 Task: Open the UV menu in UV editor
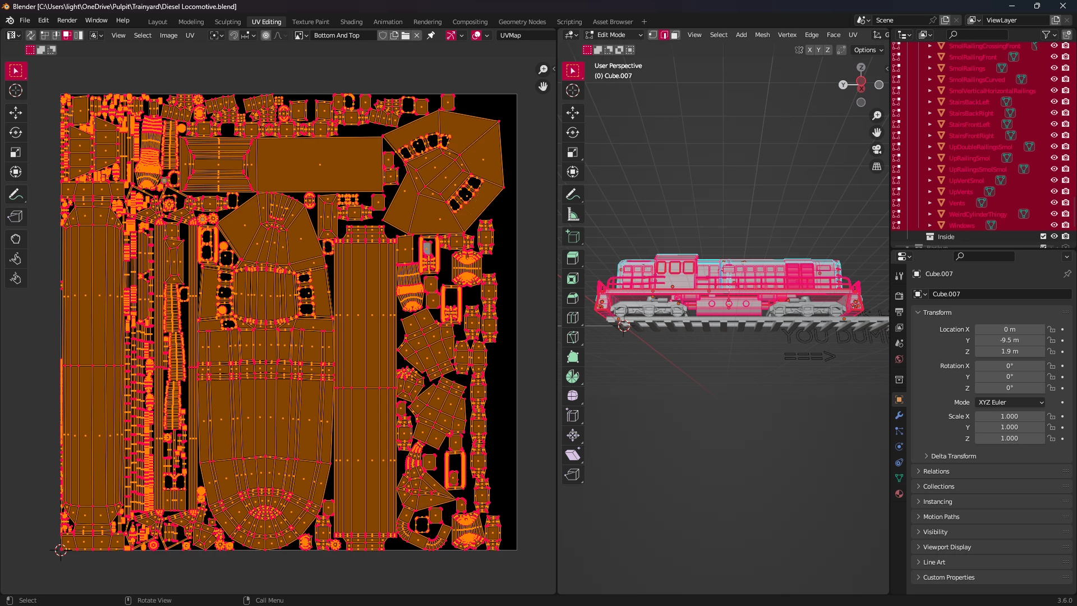pos(190,35)
